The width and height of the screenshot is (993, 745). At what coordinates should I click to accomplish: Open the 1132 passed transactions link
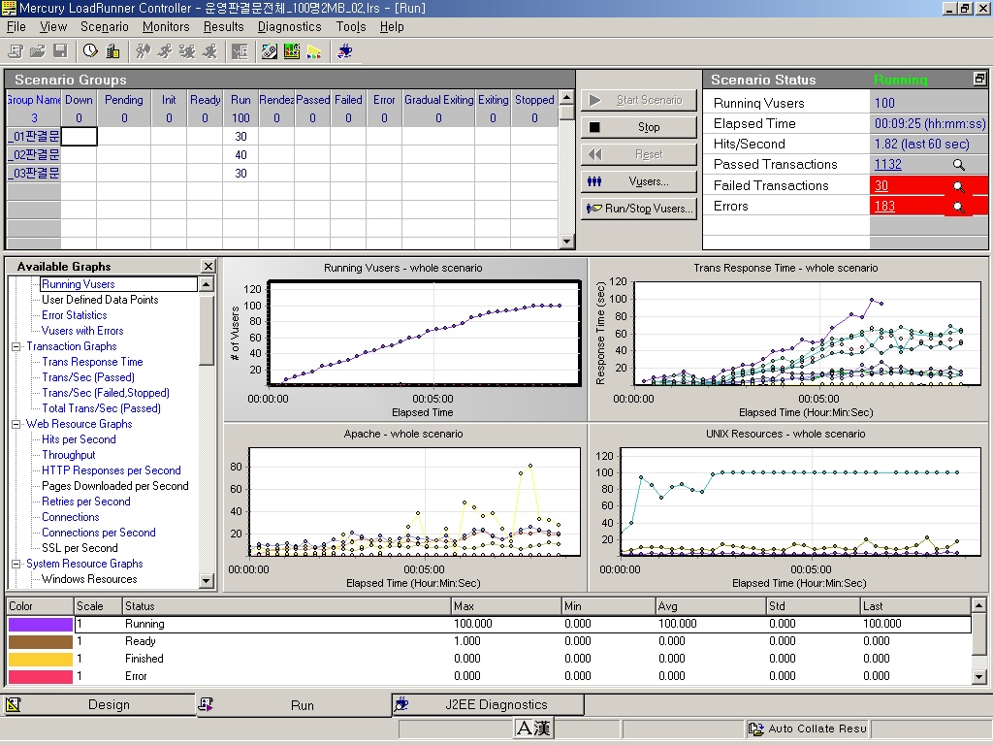pyautogui.click(x=888, y=165)
